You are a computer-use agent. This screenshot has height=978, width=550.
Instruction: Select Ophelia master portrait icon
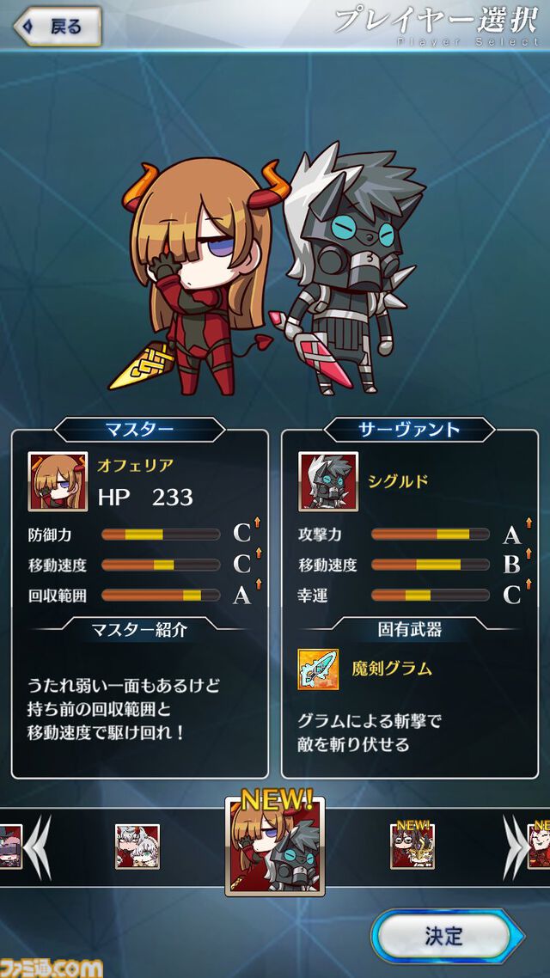point(58,481)
